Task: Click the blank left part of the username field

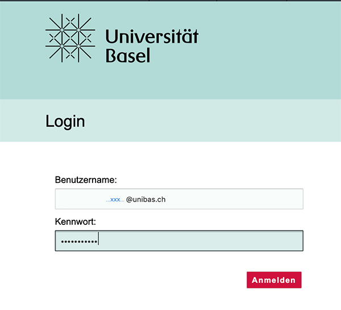Action: (x=80, y=199)
